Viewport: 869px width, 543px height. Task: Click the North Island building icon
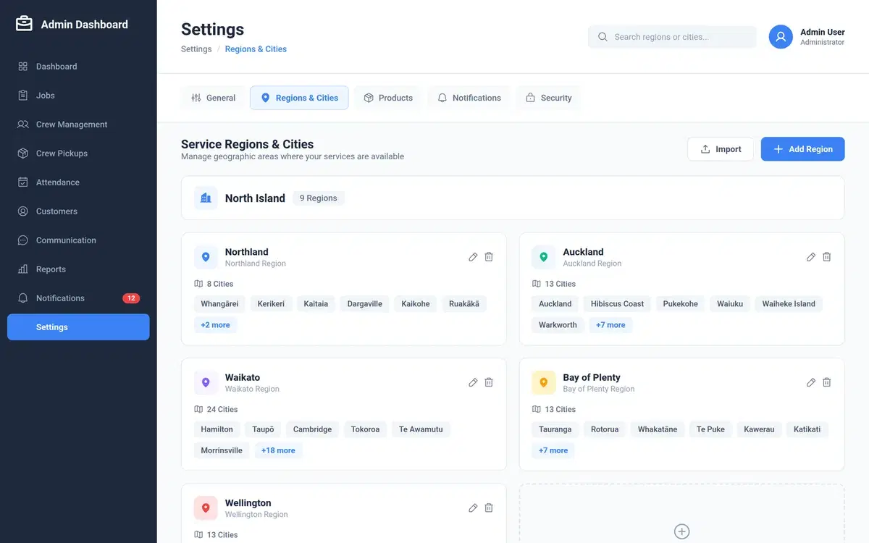[x=206, y=198]
